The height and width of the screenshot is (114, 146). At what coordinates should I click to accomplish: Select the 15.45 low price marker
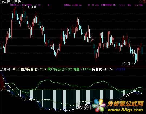[x=125, y=64]
